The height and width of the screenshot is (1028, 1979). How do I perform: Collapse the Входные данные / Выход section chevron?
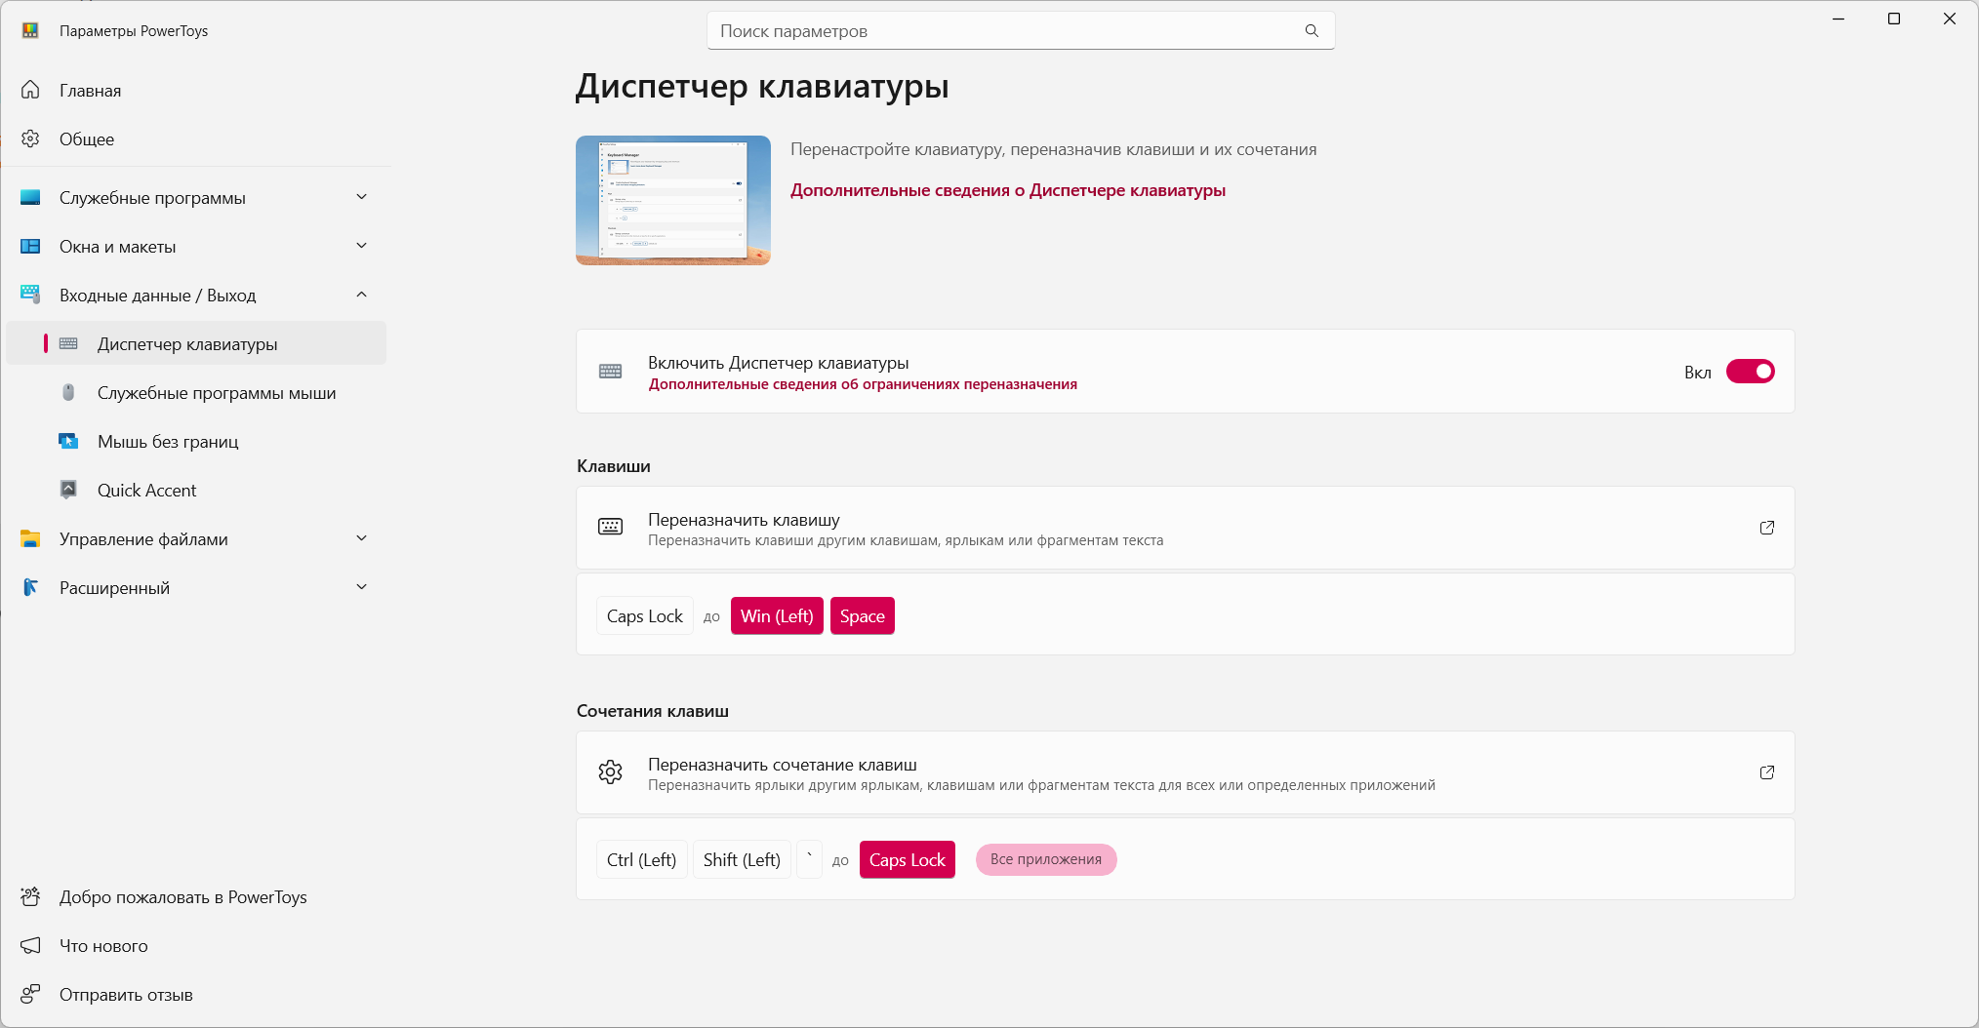pos(362,295)
